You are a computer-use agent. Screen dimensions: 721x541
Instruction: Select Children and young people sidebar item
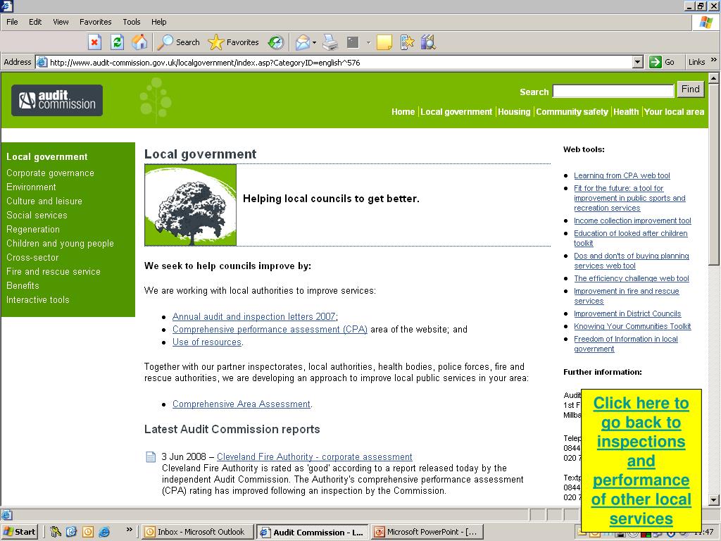(60, 243)
